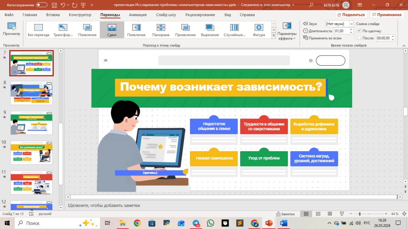Viewport: 408px width, 229px height.
Task: Click the zoom in plus button
Action: tap(386, 214)
